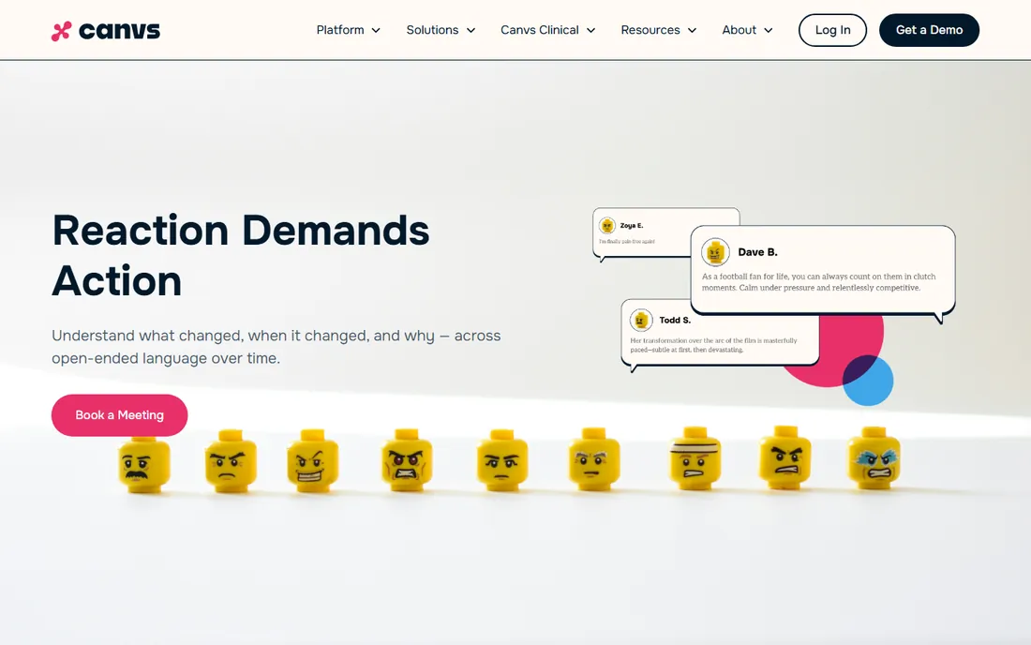1031x645 pixels.
Task: Expand the Canvs Clinical chevron arrow
Action: tap(591, 30)
